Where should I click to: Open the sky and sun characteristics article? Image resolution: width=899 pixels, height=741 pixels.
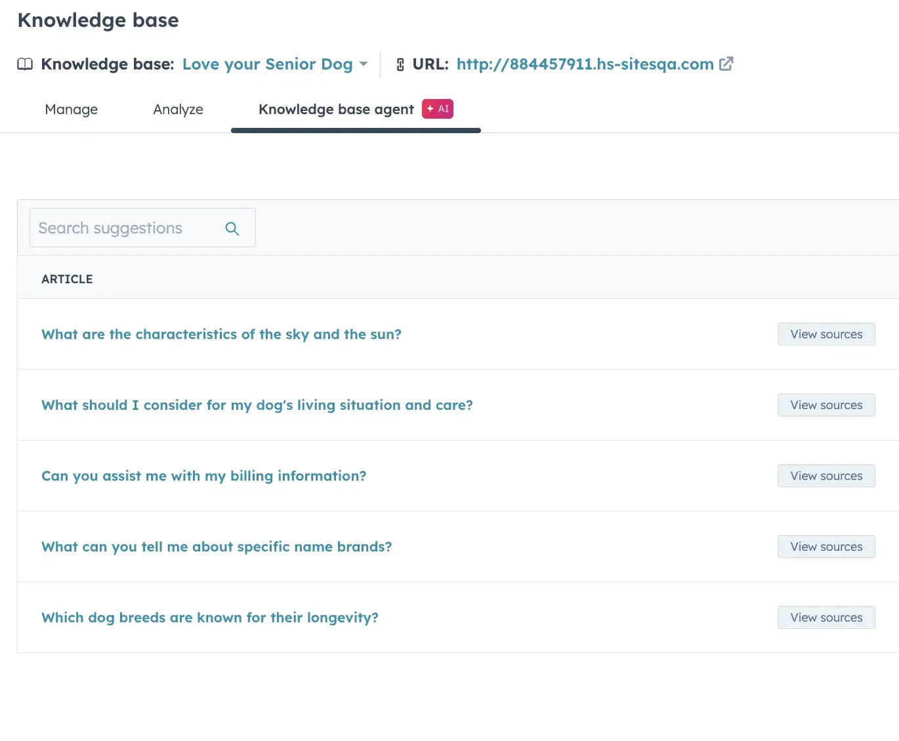click(221, 334)
